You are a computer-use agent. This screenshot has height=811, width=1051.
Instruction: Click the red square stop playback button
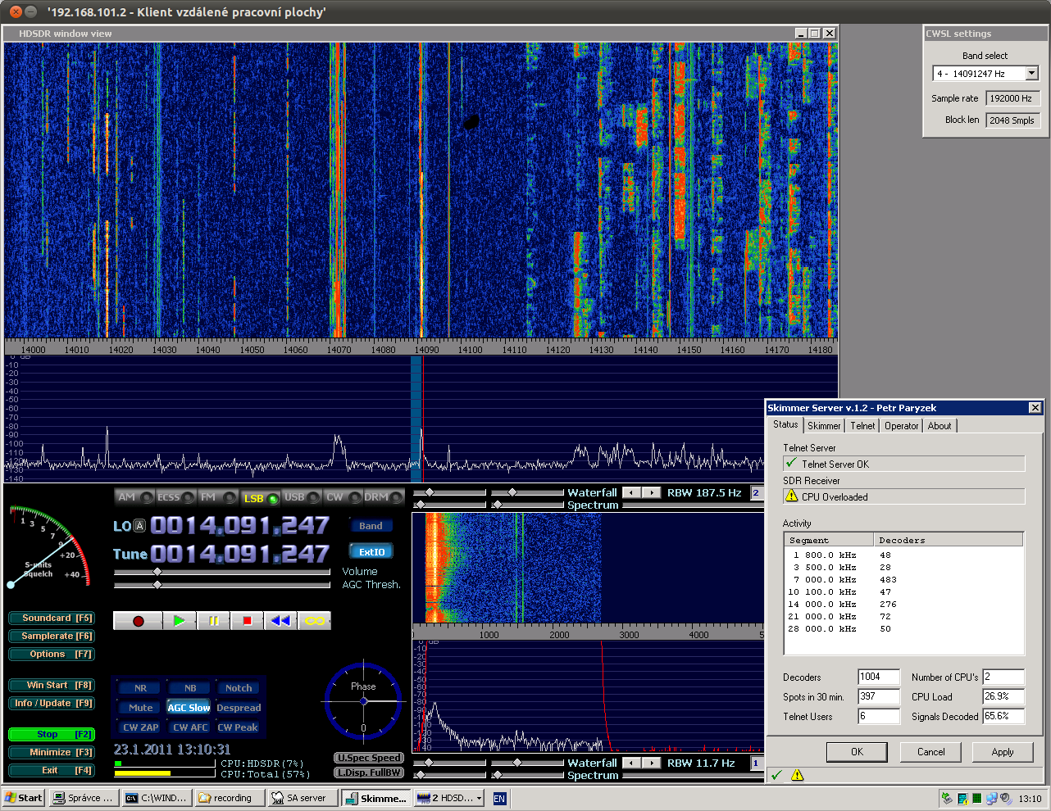[247, 621]
